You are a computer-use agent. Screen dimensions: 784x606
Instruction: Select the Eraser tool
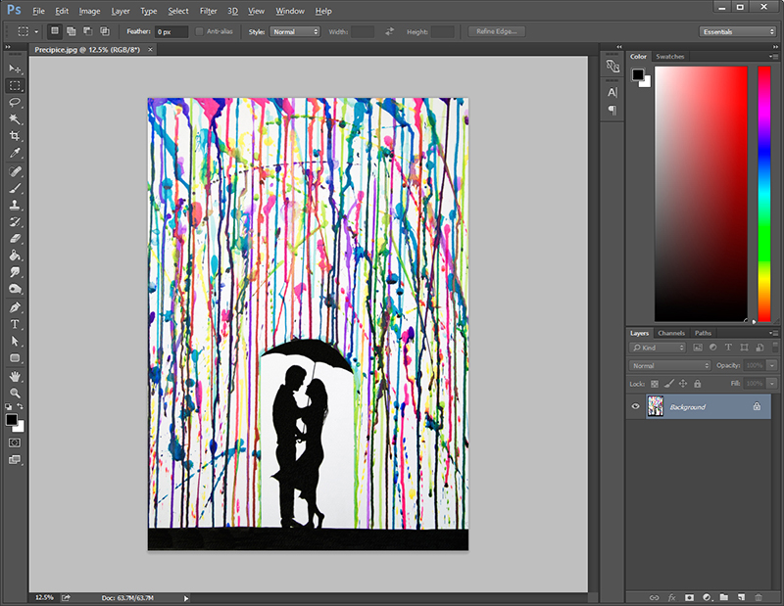pyautogui.click(x=15, y=239)
